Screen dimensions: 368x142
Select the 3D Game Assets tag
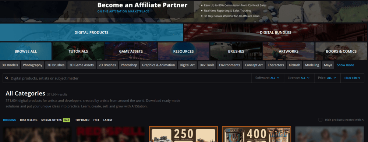[81, 65]
